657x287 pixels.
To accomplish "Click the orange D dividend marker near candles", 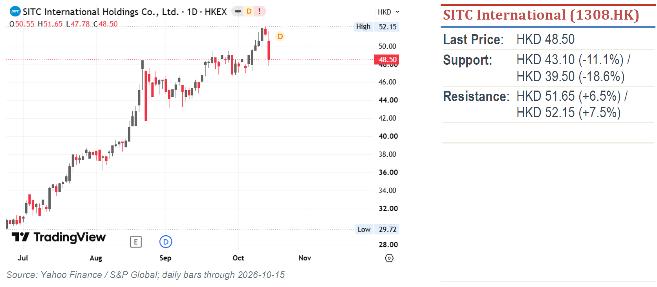I will pos(280,36).
